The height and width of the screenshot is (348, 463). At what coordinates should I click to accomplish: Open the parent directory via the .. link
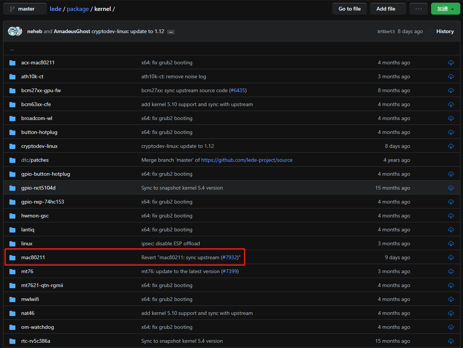12,49
